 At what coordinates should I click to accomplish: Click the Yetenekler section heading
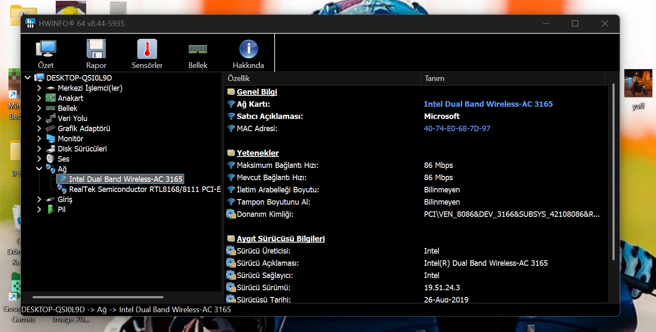[x=258, y=153]
